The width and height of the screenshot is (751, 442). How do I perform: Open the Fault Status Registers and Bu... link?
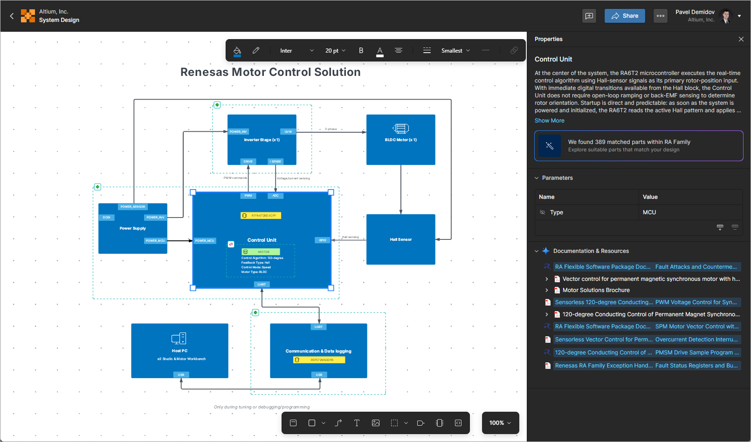[x=696, y=366]
